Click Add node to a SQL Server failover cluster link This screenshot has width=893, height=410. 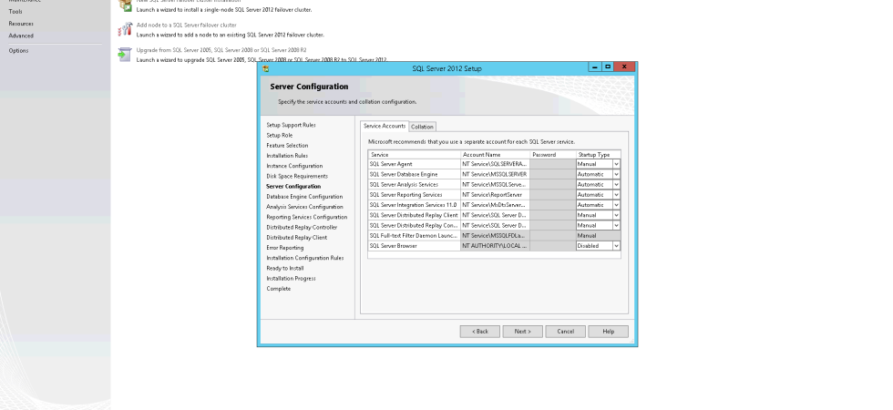tap(186, 26)
